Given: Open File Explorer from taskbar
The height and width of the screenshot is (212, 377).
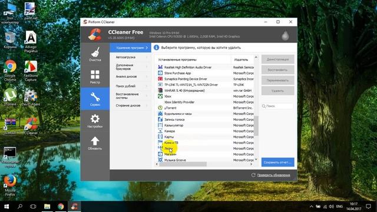Looking at the screenshot, I should [47, 207].
